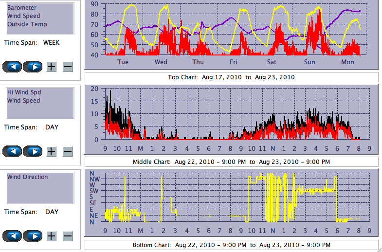Click the N noon marker on middle chart
The width and height of the screenshot is (382, 252).
tap(273, 148)
